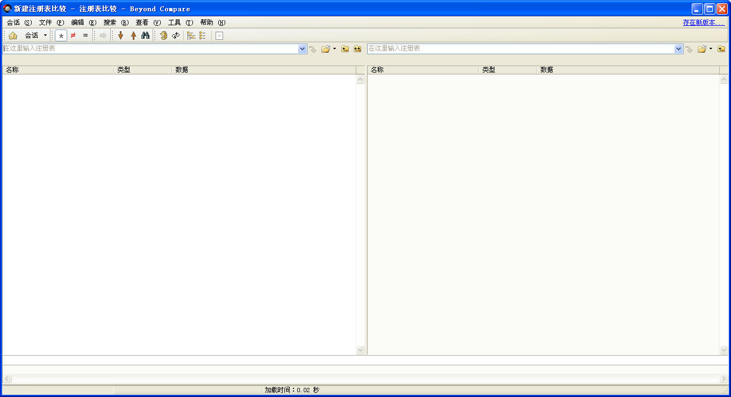Click the Home session icon in toolbar
Viewport: 731px width, 397px height.
point(13,35)
